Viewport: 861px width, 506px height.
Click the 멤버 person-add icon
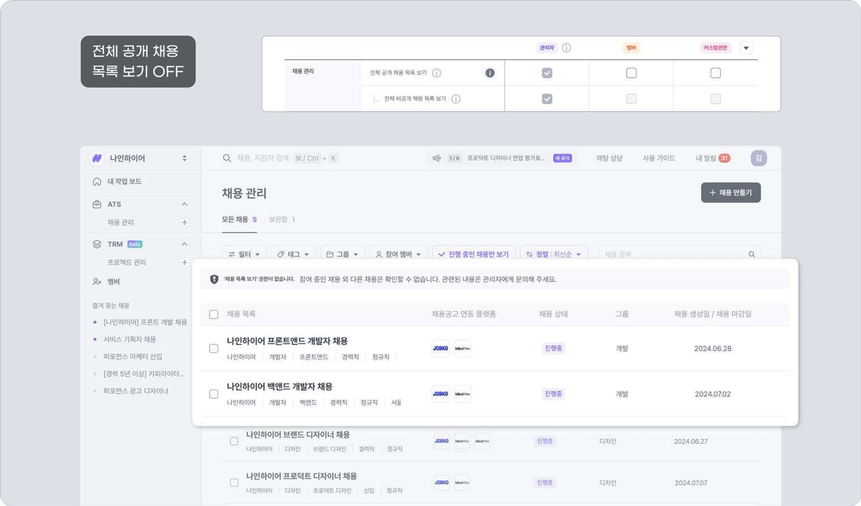97,282
